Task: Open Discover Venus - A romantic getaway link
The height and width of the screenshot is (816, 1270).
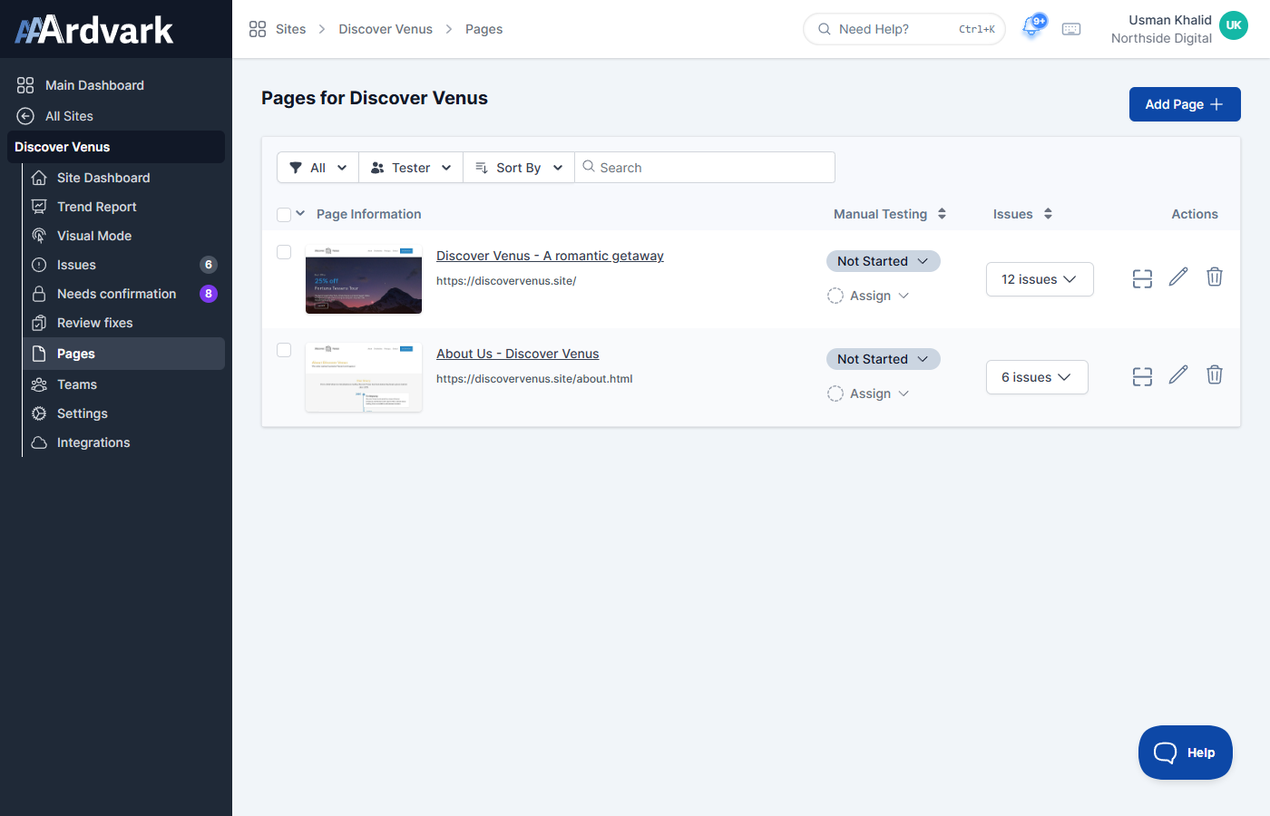Action: pyautogui.click(x=550, y=256)
